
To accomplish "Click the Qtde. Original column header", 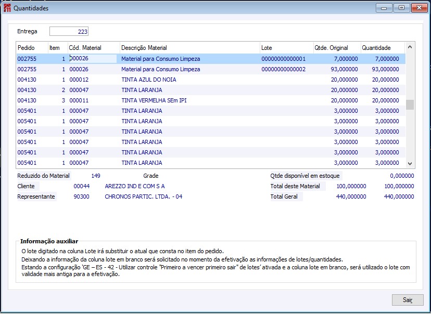I will tap(336, 48).
